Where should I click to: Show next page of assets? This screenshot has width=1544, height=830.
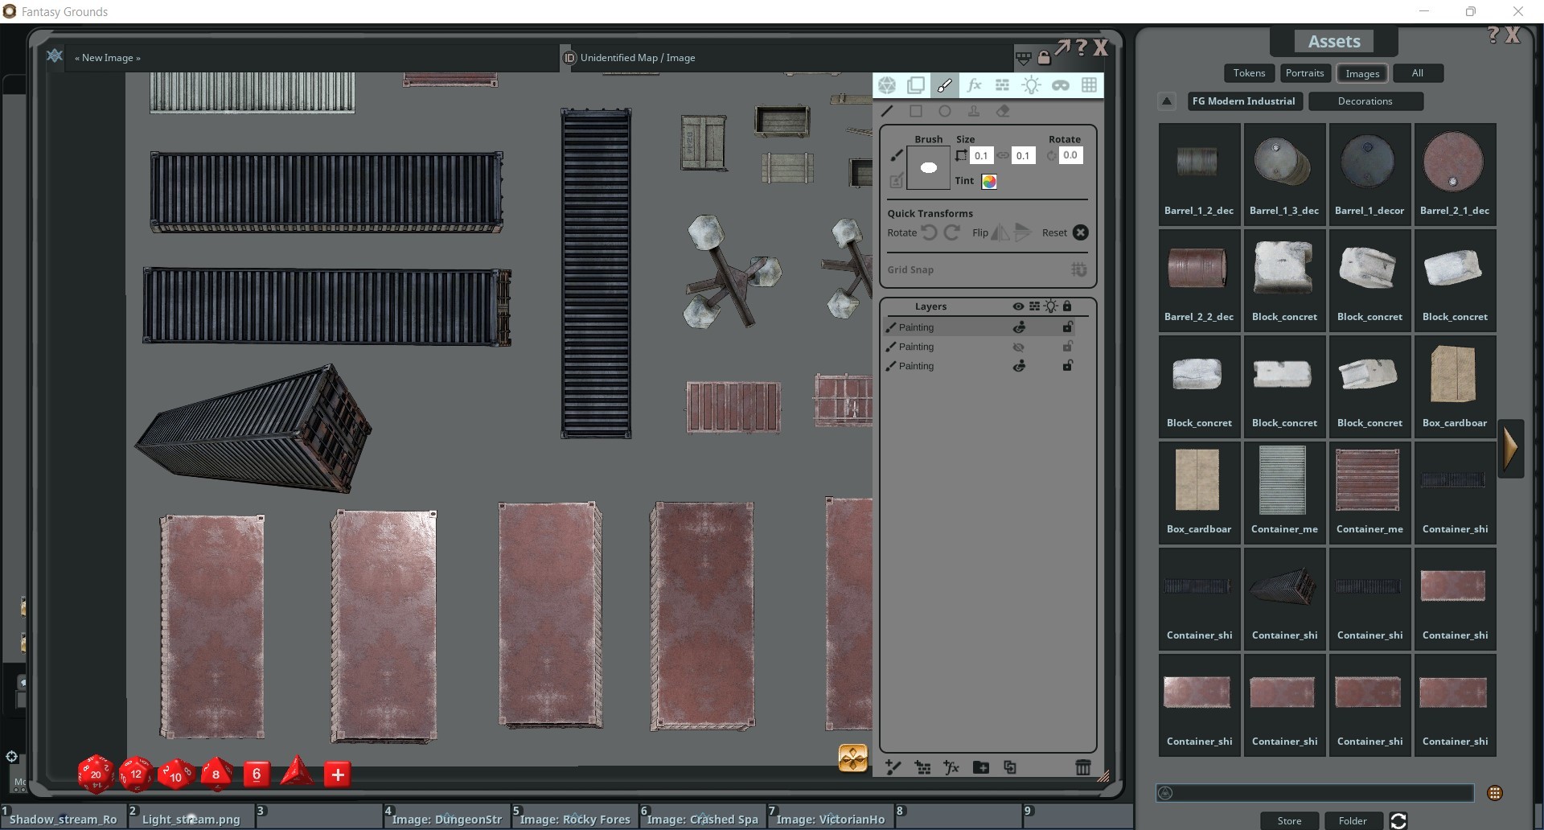1510,448
